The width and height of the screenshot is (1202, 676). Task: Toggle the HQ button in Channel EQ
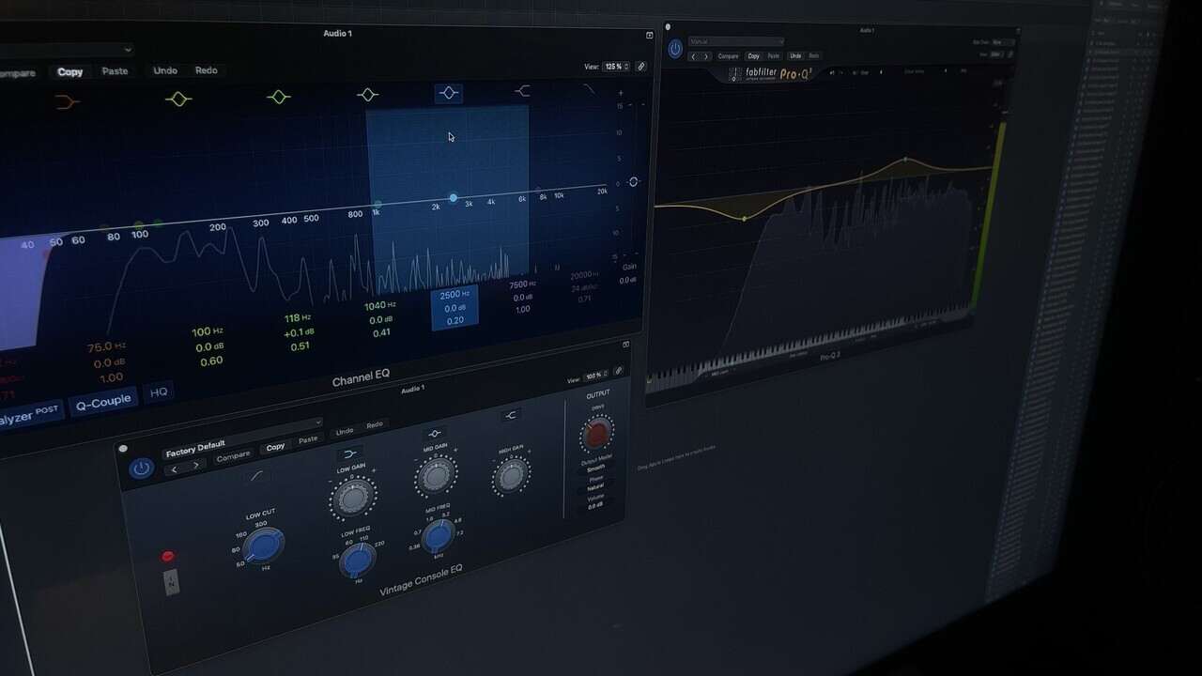click(159, 392)
